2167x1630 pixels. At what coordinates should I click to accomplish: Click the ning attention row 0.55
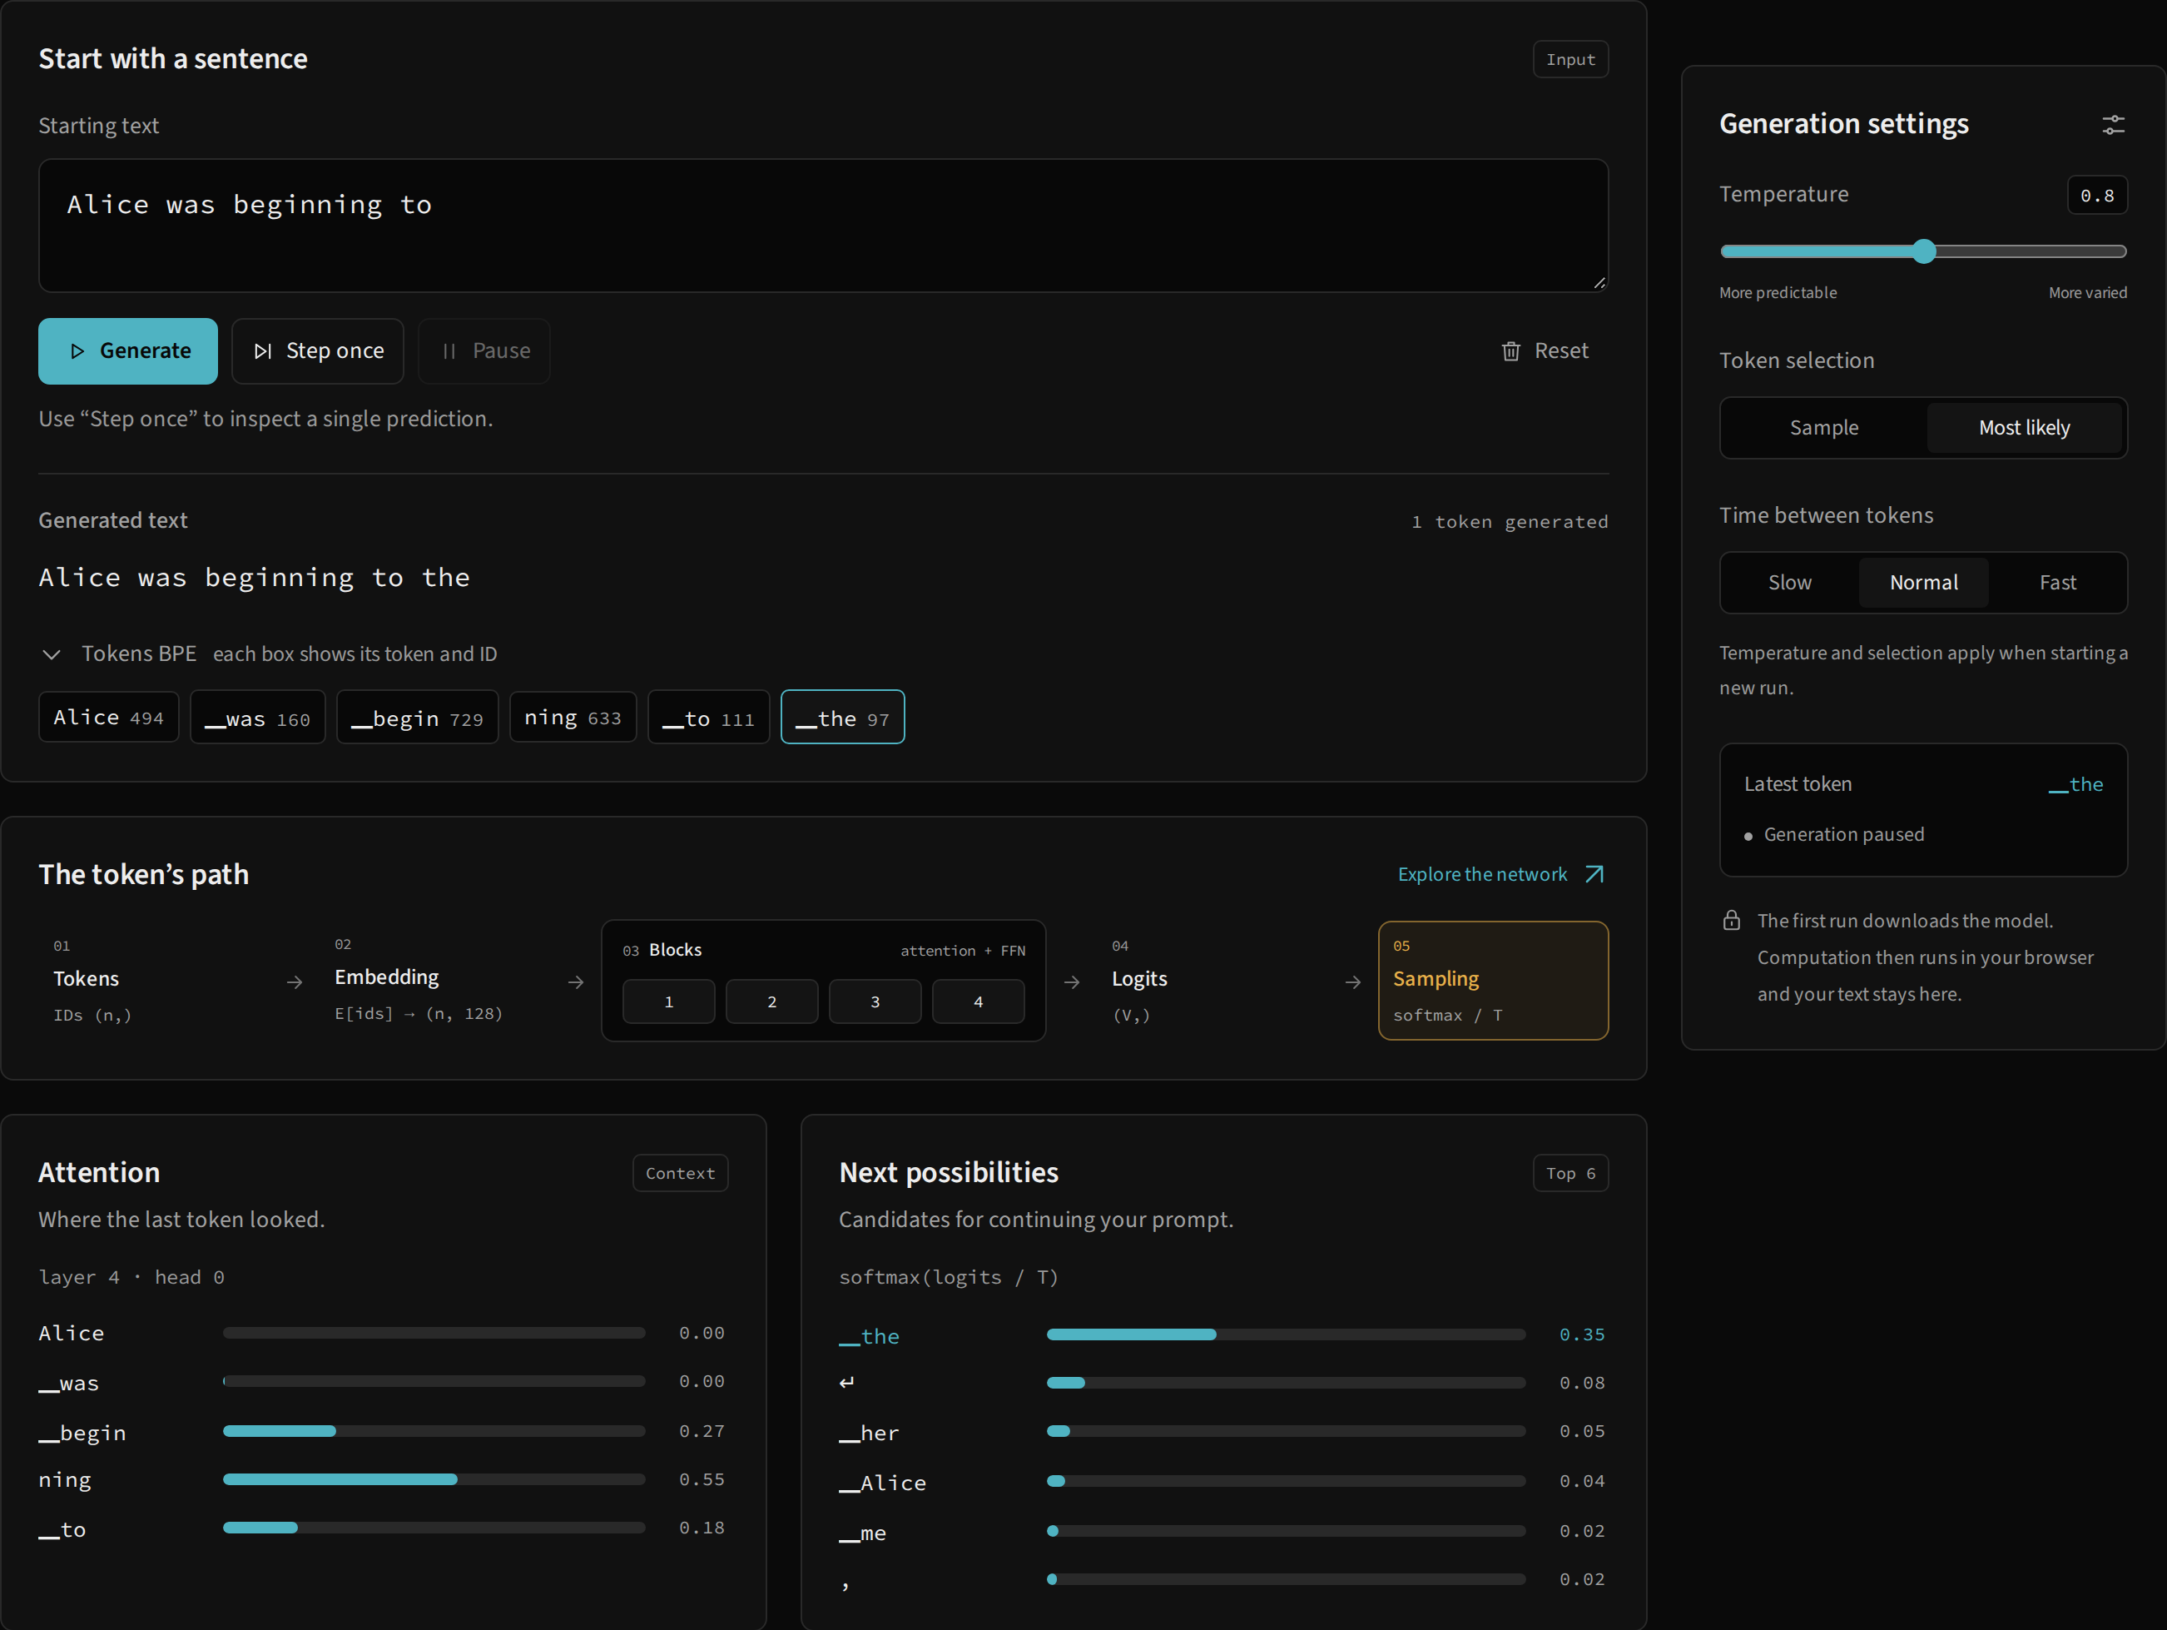tap(382, 1480)
